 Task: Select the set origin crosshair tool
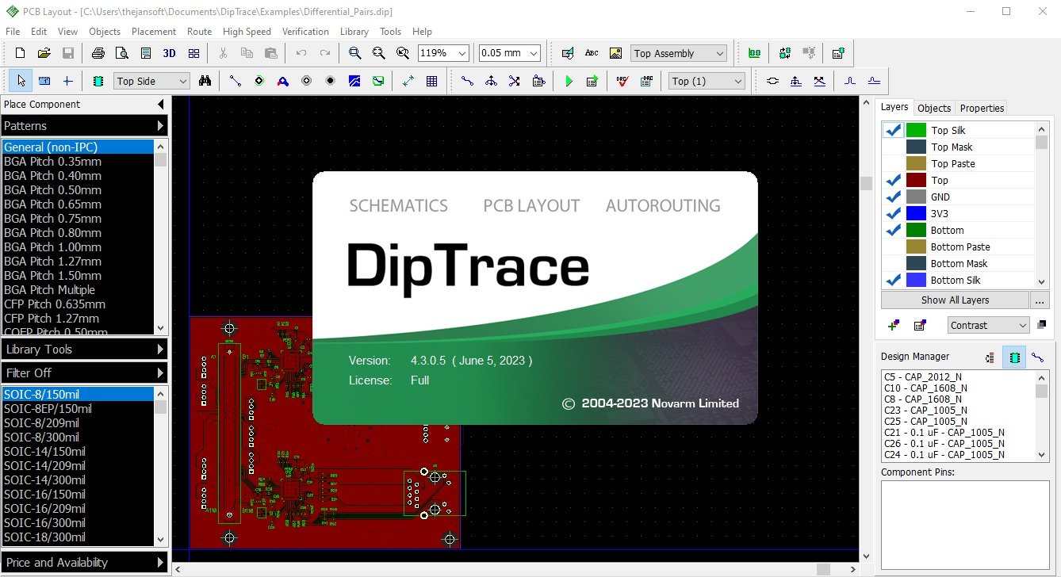pyautogui.click(x=68, y=81)
